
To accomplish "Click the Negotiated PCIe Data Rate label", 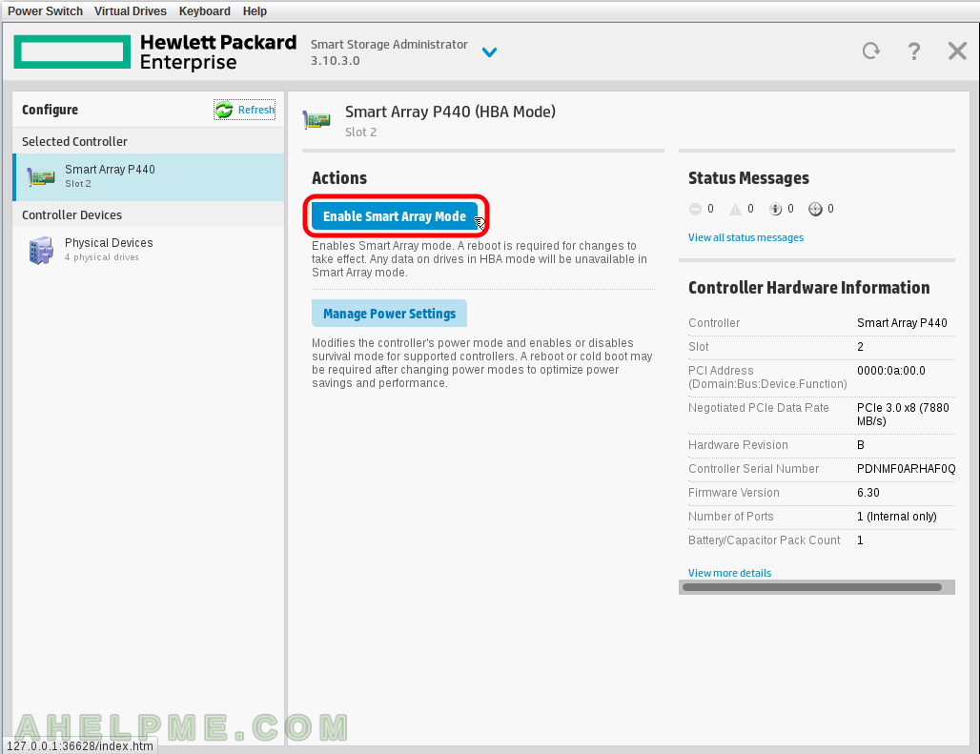I will 758,408.
